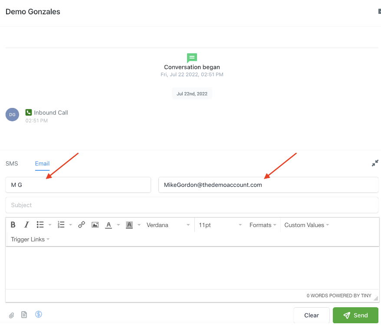Select the Email tab
The width and height of the screenshot is (381, 325).
pyautogui.click(x=42, y=163)
